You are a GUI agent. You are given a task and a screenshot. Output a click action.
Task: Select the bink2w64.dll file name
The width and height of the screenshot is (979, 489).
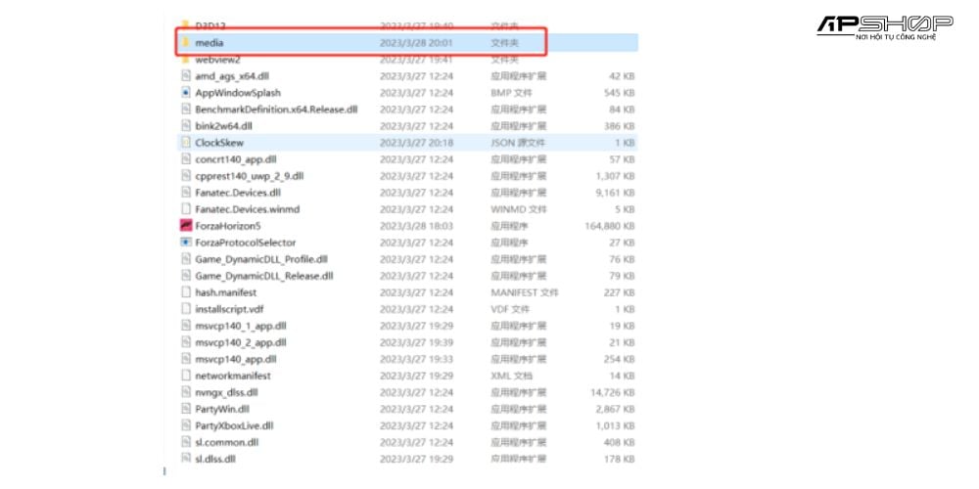[x=223, y=126]
